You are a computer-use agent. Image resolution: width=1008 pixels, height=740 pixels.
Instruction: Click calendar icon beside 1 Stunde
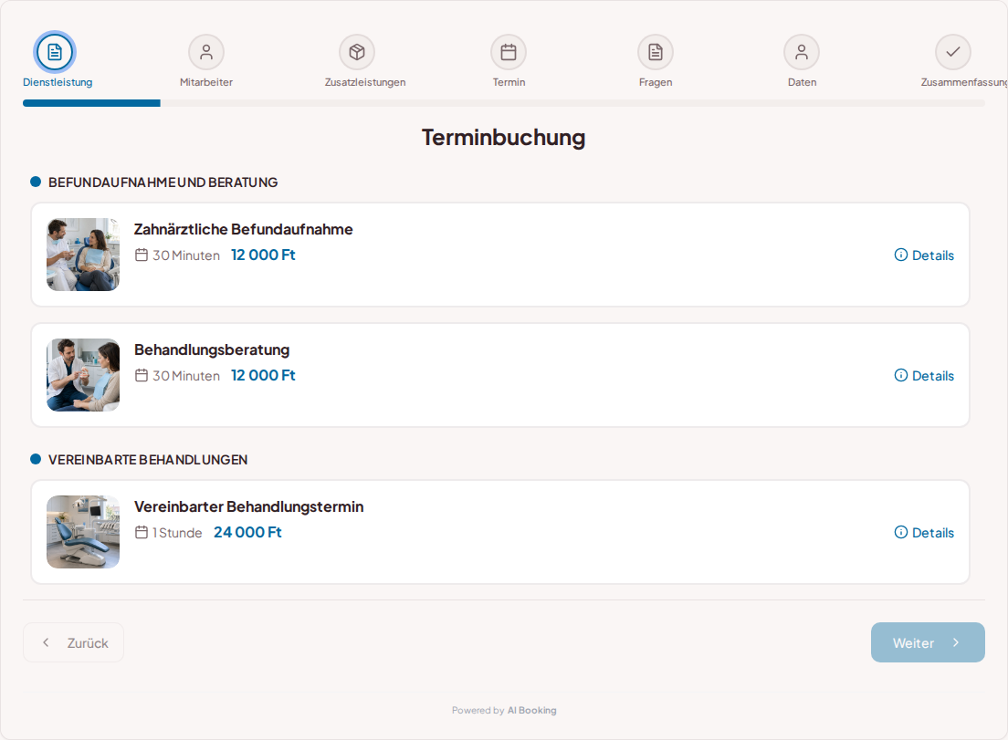coord(142,532)
